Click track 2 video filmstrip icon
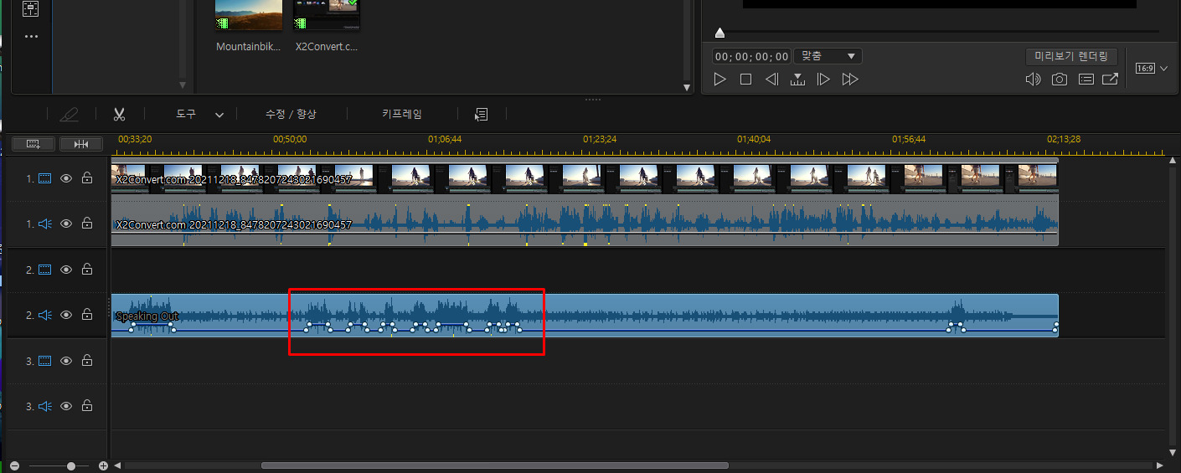 tap(45, 270)
